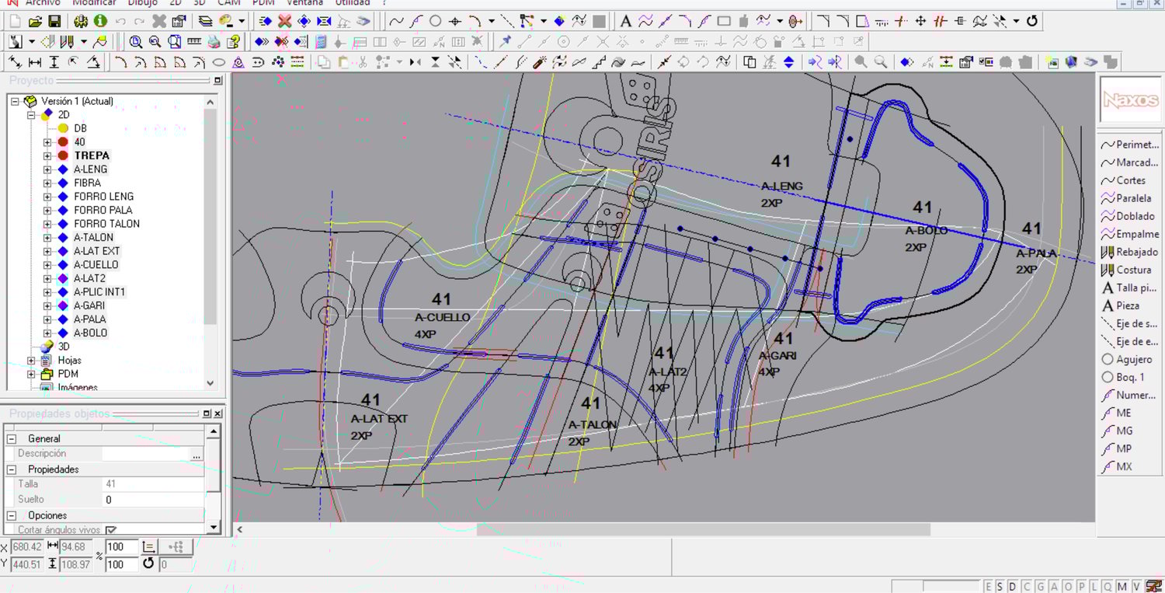Select the FORRO PALA tree item
The height and width of the screenshot is (593, 1165).
tap(103, 210)
